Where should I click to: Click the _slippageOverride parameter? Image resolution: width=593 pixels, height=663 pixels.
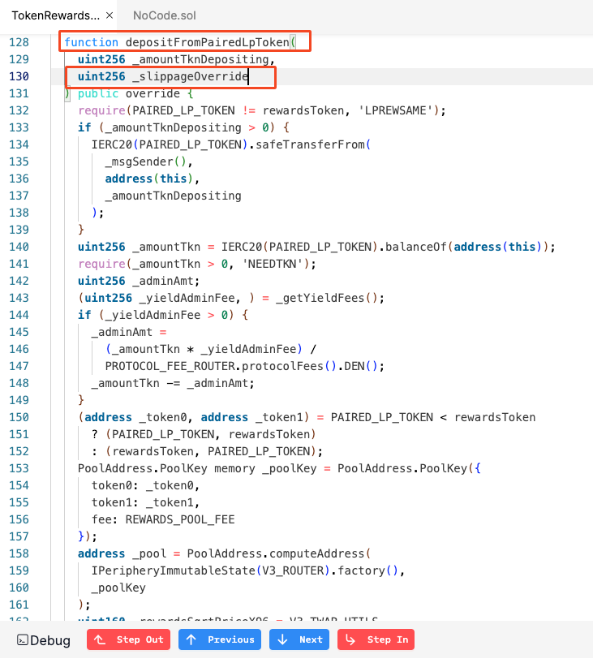pyautogui.click(x=189, y=76)
